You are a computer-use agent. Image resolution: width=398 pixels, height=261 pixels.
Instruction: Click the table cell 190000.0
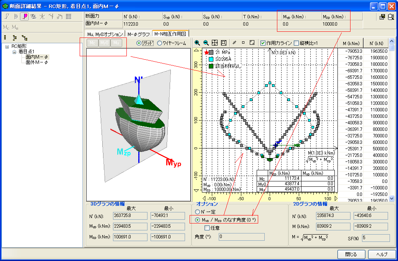coord(376,58)
